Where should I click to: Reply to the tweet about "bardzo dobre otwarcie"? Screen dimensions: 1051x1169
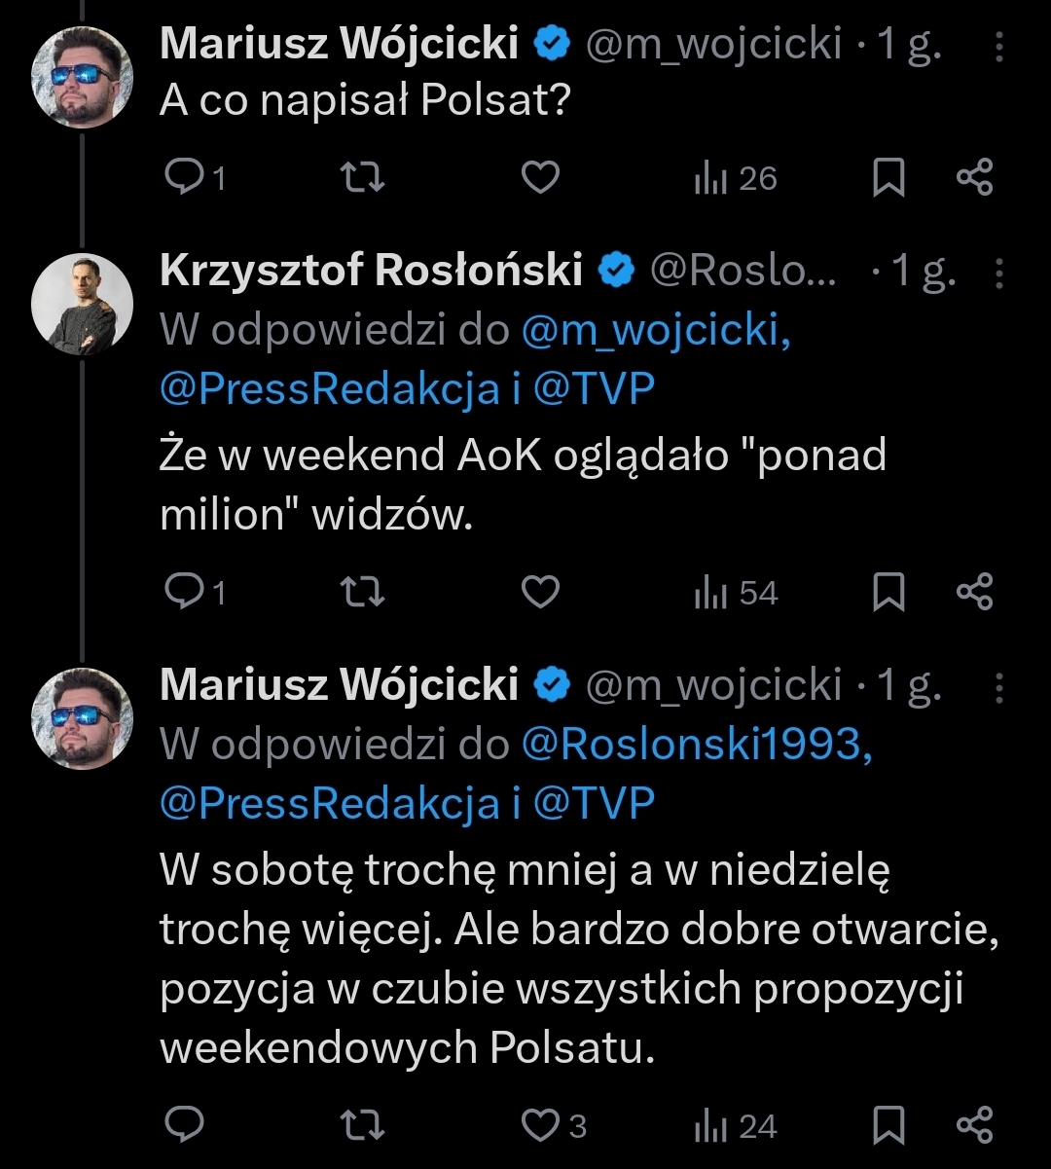click(x=183, y=1125)
